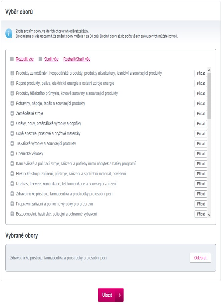221x305 pixels.
Task: Open the Rozbalit vše link
Action: point(25,59)
